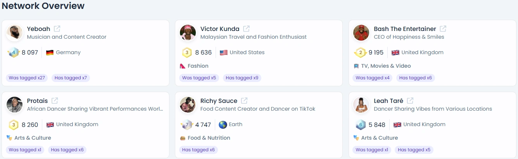Screen dimensions: 518x159
Task: Open Victor Kunda's avatar thumbnail
Action: 188,33
